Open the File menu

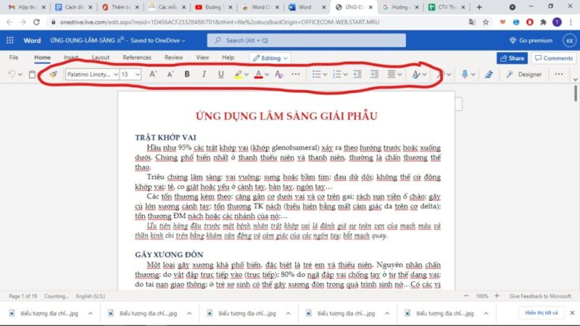(x=14, y=57)
